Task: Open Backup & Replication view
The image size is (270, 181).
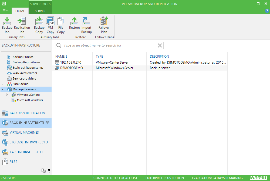Action: (26, 113)
